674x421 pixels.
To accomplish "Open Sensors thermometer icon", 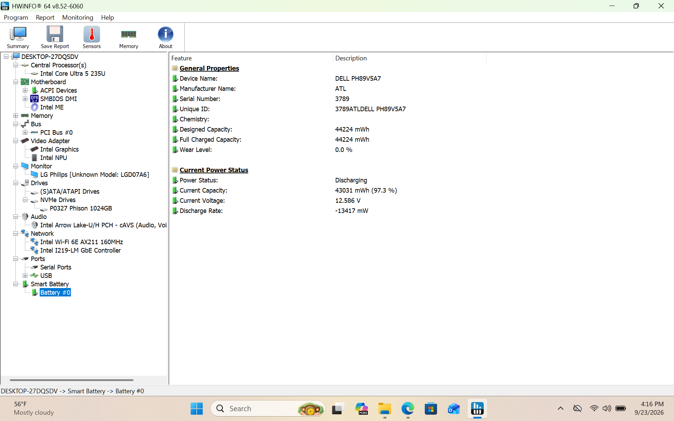I will coord(92,37).
